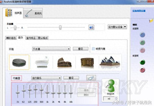
Task: Select the bathtub environment icon
Action: pyautogui.click(x=42, y=62)
